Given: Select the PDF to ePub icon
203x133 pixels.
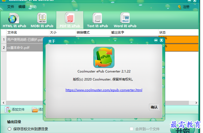Looking at the screenshot, I should point(70,18).
